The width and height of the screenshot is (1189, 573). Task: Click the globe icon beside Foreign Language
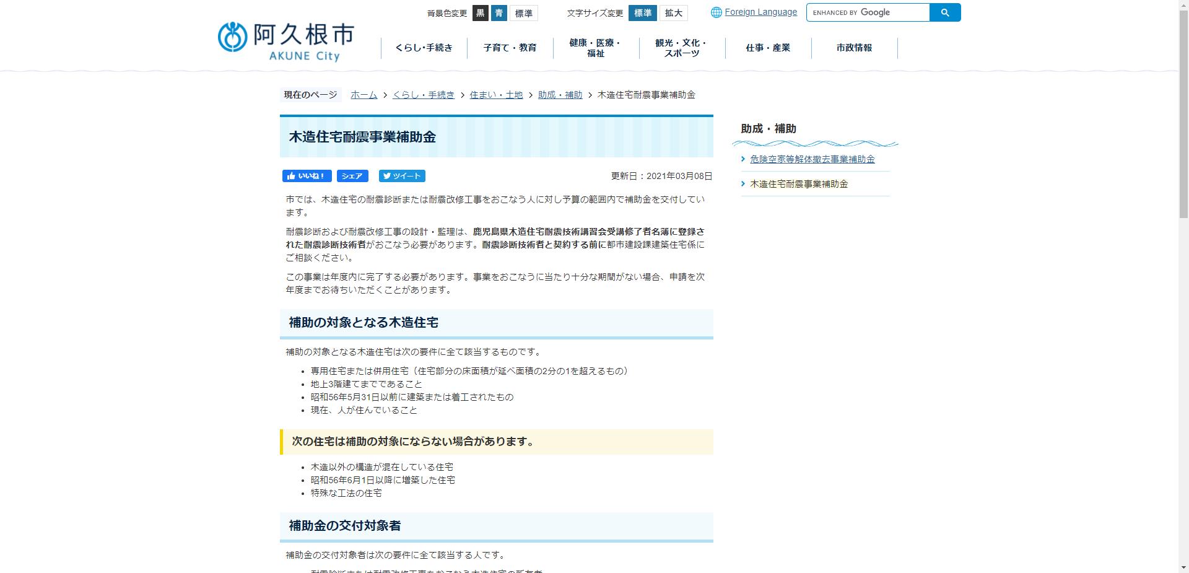[716, 11]
